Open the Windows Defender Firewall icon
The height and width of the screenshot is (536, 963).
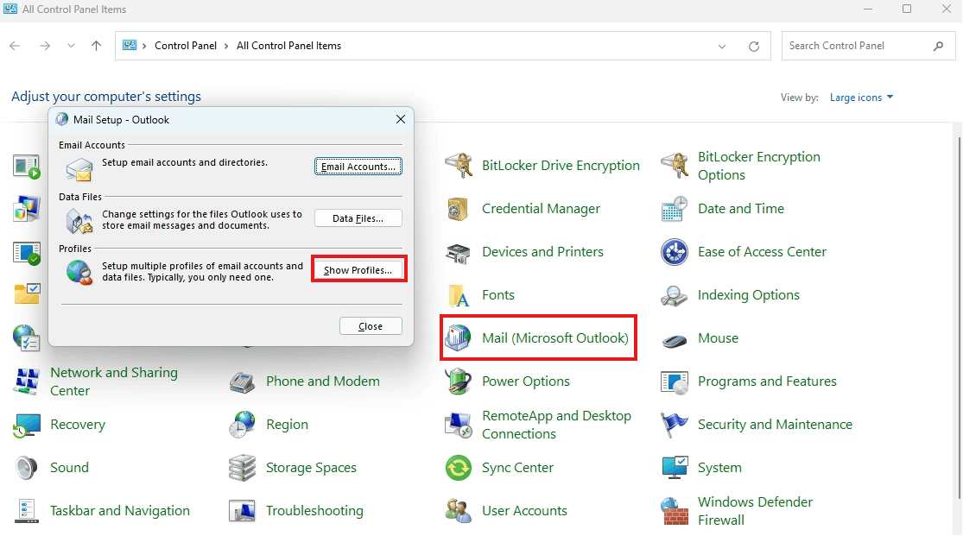click(675, 511)
